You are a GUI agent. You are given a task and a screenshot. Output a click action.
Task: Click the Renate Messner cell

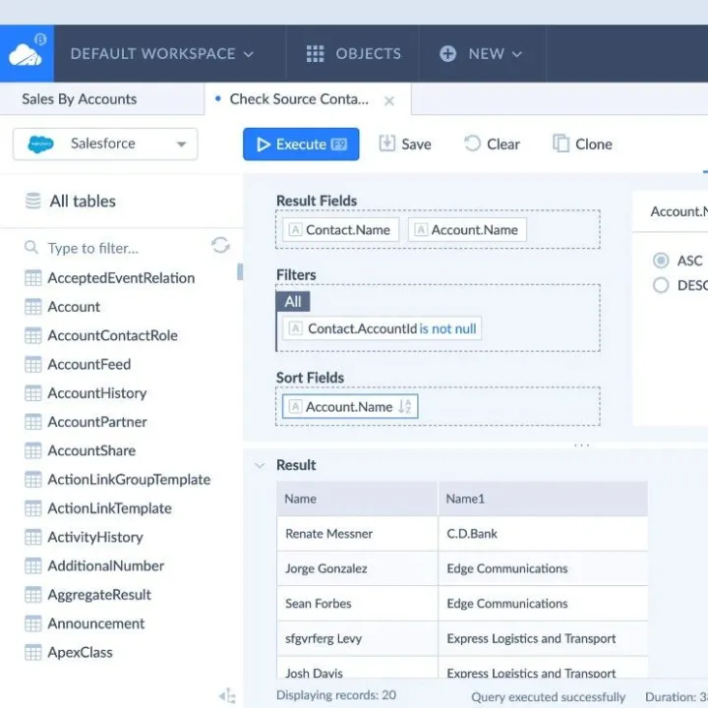pyautogui.click(x=357, y=534)
